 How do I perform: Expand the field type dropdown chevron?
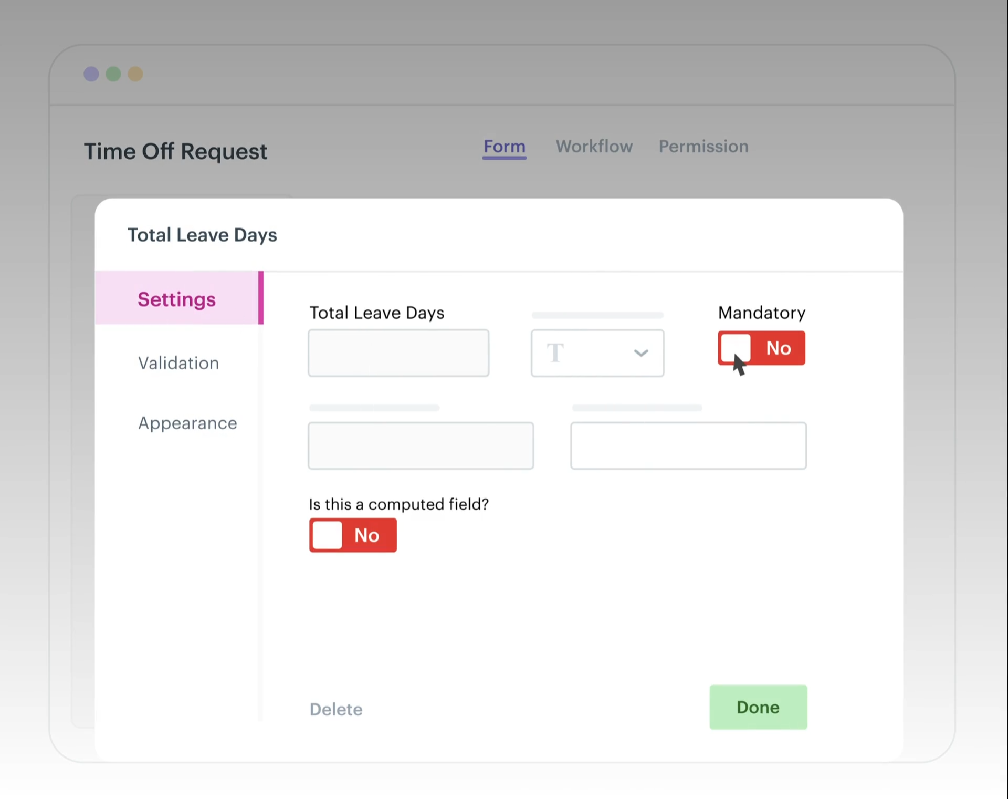click(x=640, y=353)
